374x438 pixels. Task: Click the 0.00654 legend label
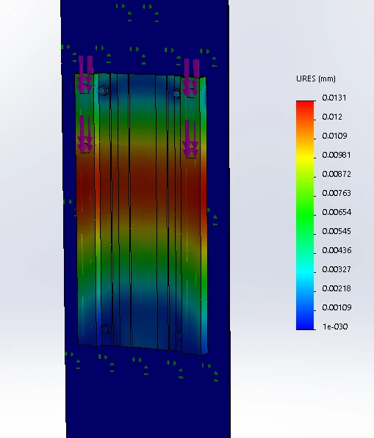[337, 212]
